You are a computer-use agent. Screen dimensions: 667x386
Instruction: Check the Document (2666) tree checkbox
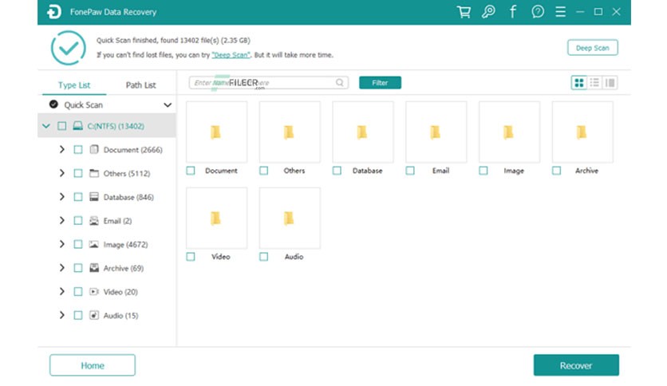tap(78, 150)
